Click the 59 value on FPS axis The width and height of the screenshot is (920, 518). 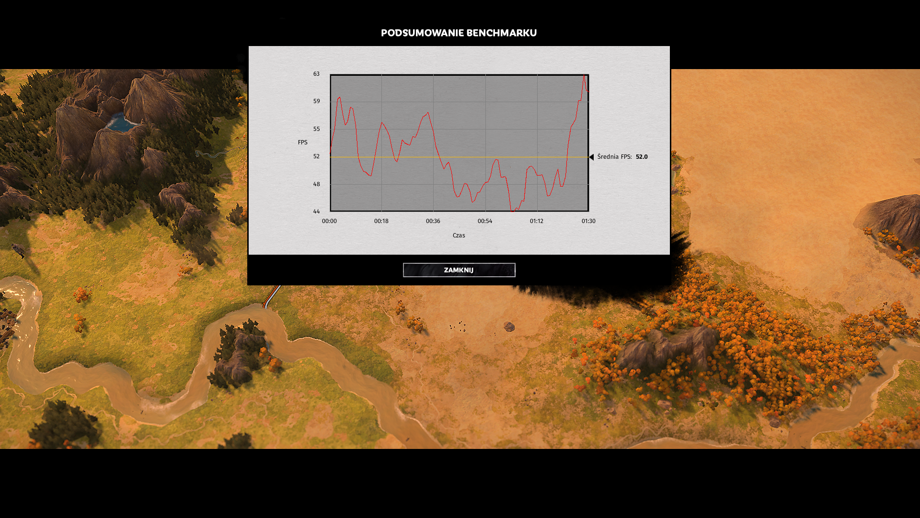coord(316,101)
